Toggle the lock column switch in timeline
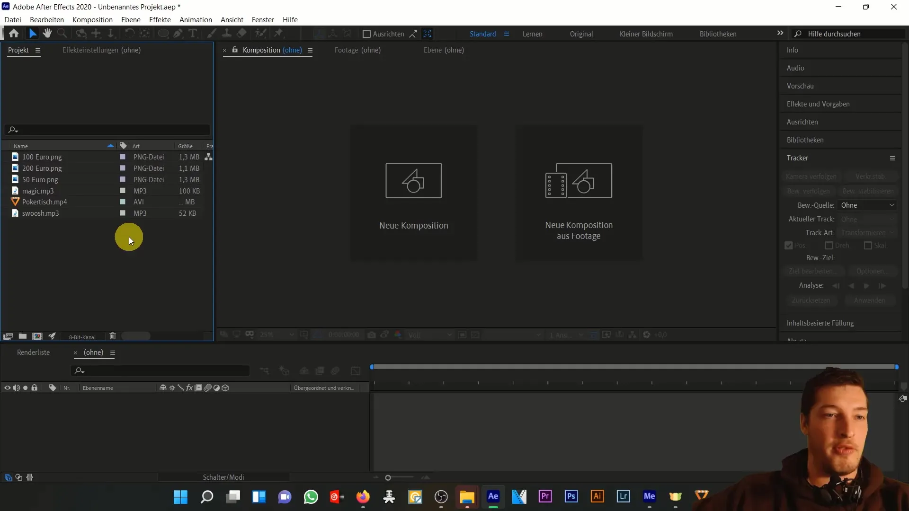The height and width of the screenshot is (511, 909). pos(35,388)
